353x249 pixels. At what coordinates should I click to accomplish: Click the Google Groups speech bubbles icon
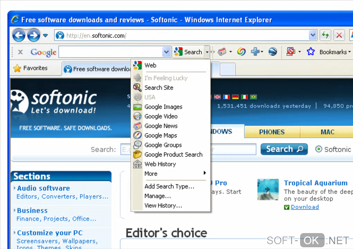137,145
